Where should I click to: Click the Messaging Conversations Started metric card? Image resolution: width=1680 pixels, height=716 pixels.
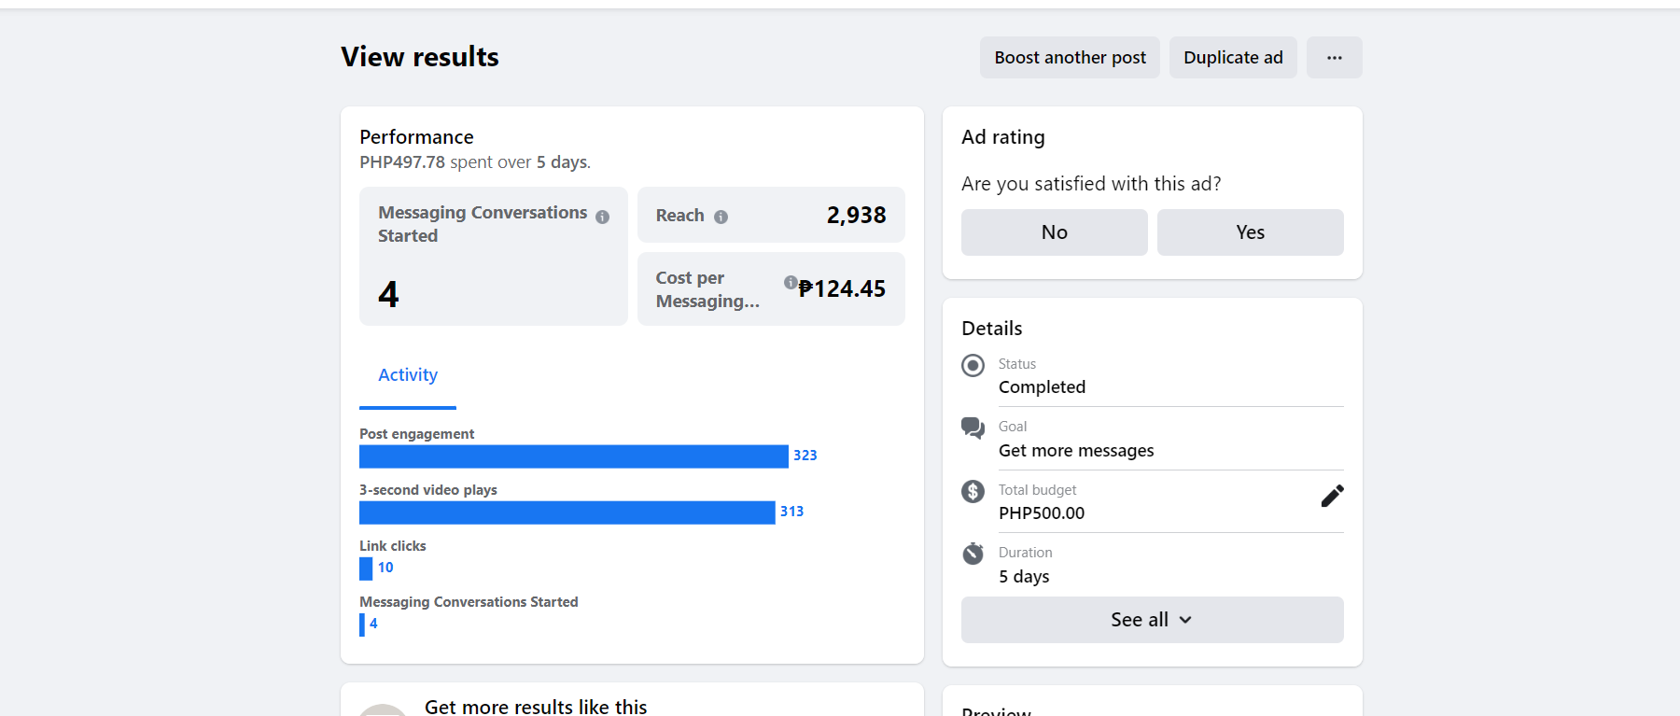coord(493,257)
